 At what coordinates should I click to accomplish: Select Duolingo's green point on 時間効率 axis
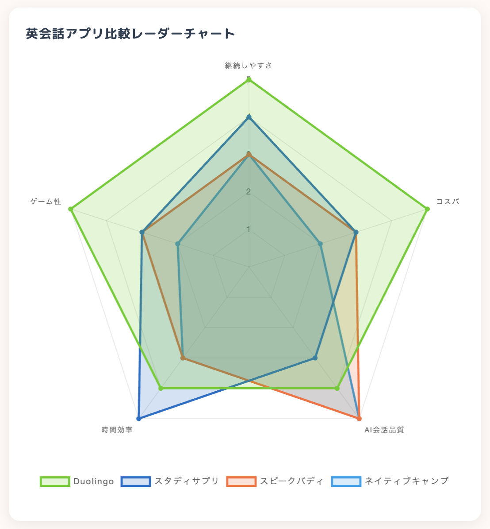pos(161,389)
